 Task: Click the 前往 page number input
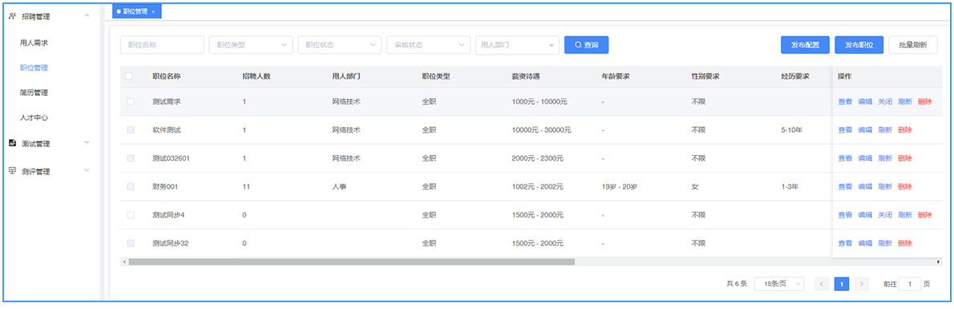[x=910, y=284]
